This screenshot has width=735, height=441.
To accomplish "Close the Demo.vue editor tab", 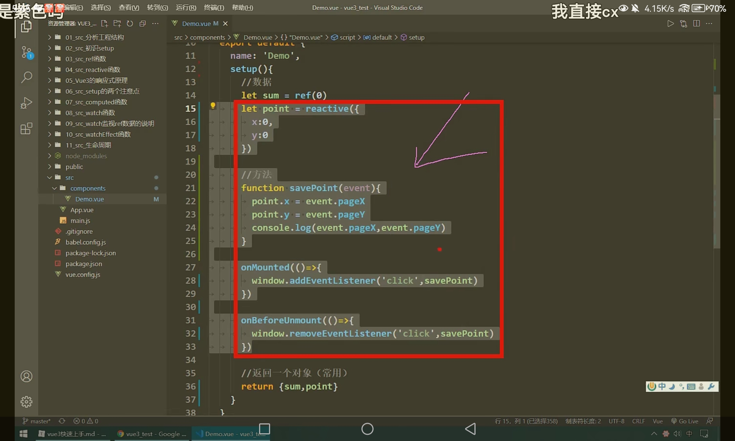I will 225,24.
